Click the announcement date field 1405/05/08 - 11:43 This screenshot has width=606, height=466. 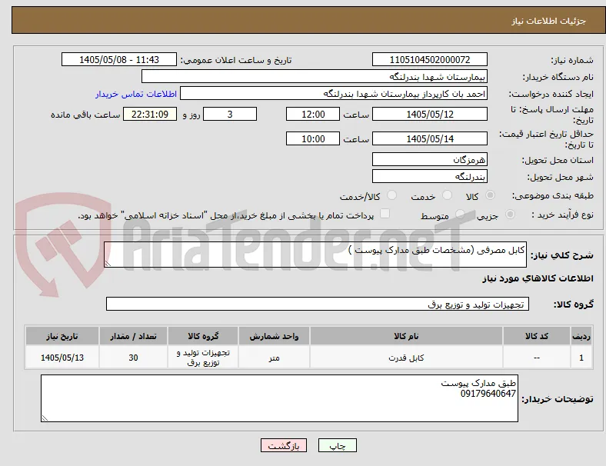point(119,59)
